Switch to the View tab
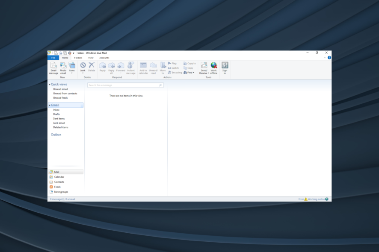Image resolution: width=379 pixels, height=252 pixels. [x=91, y=58]
